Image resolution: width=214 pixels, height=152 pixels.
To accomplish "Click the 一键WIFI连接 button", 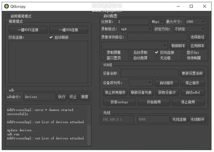I will 28,30.
